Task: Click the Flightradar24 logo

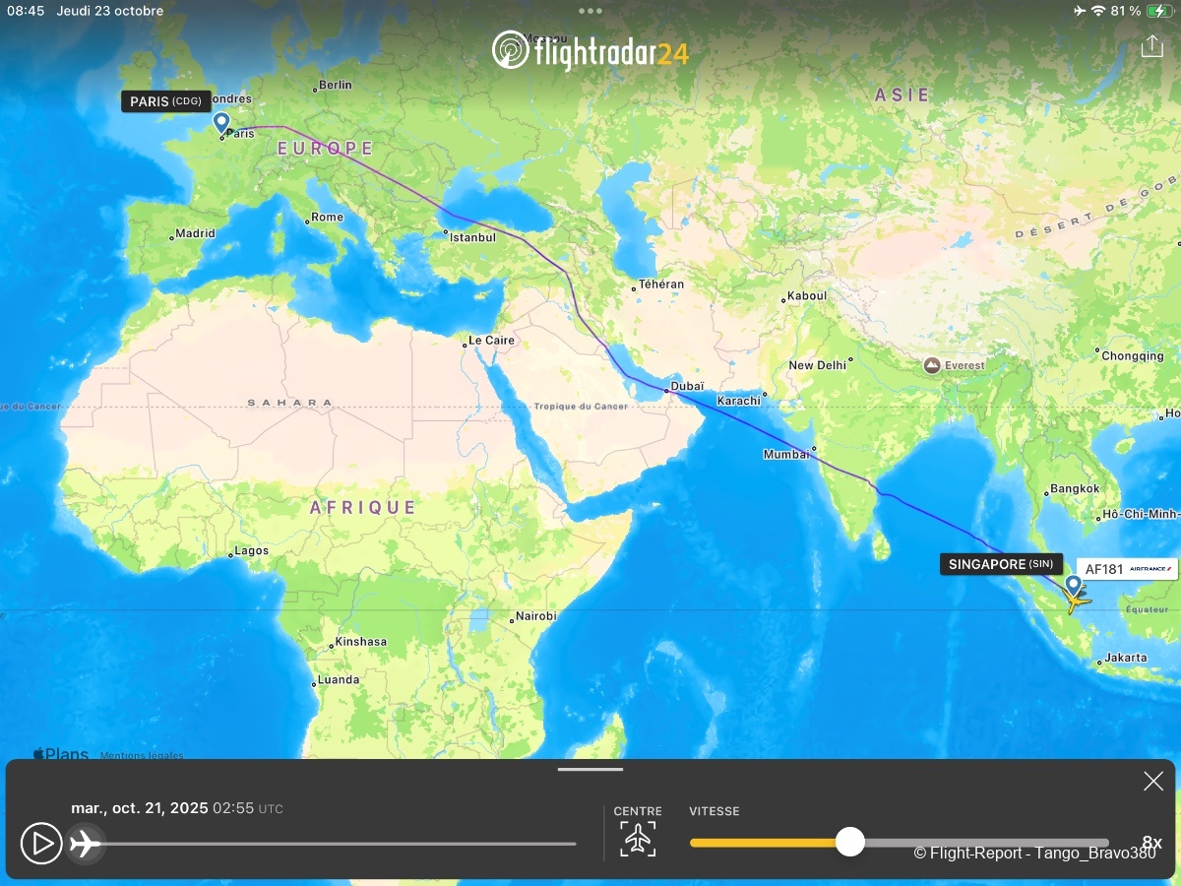Action: (x=590, y=51)
